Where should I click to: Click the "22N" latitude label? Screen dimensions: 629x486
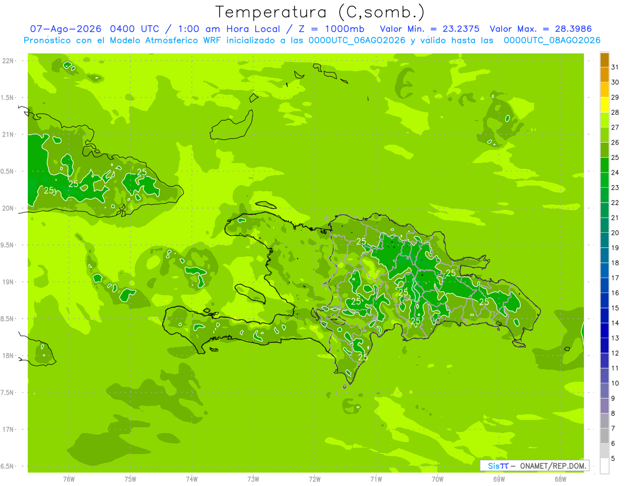(x=8, y=61)
